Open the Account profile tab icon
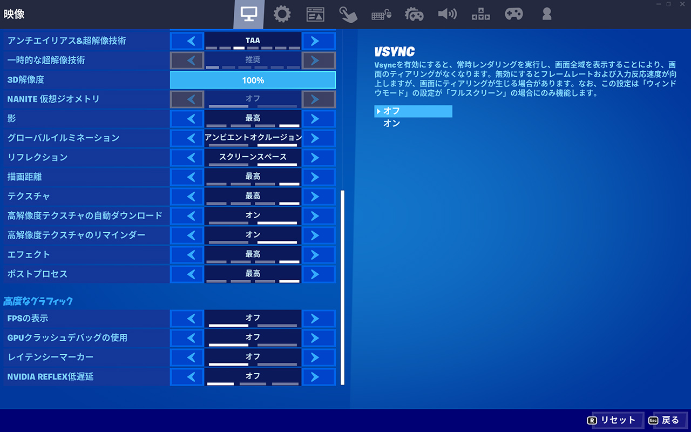Screen dimensions: 691x432 [x=546, y=14]
